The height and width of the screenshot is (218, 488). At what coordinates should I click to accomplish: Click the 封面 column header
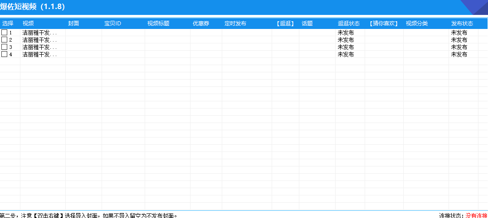[73, 24]
